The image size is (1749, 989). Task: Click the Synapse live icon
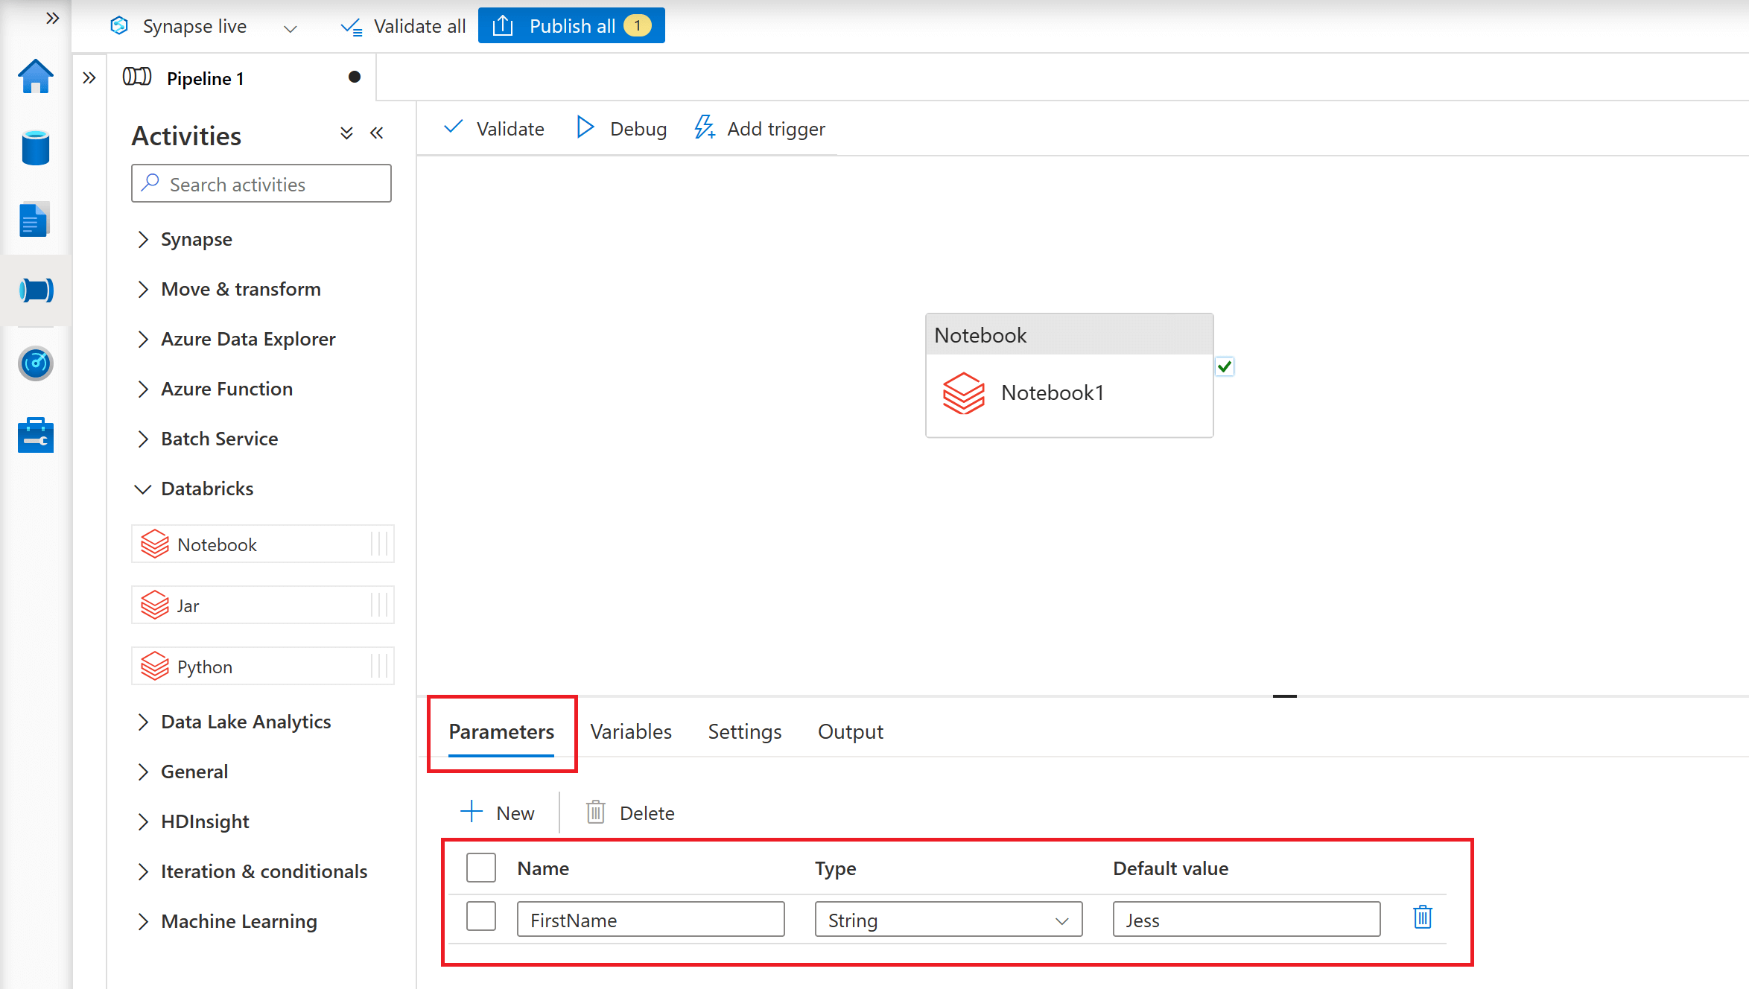coord(119,26)
